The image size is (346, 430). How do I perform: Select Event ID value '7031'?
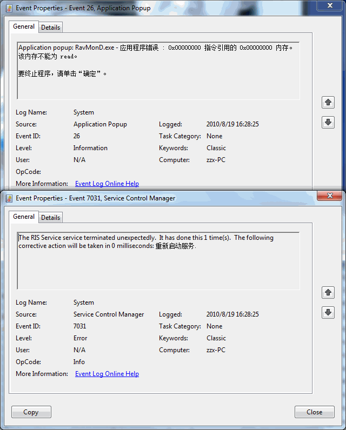point(79,326)
